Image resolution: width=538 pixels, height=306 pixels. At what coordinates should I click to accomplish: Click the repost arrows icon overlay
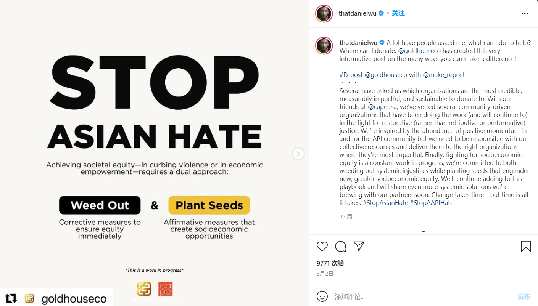tap(11, 298)
